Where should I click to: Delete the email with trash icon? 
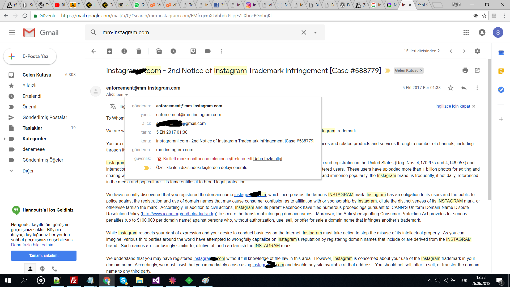(139, 51)
